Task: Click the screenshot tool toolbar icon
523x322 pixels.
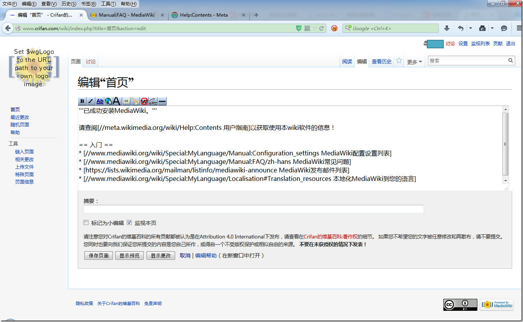Action: (482, 28)
